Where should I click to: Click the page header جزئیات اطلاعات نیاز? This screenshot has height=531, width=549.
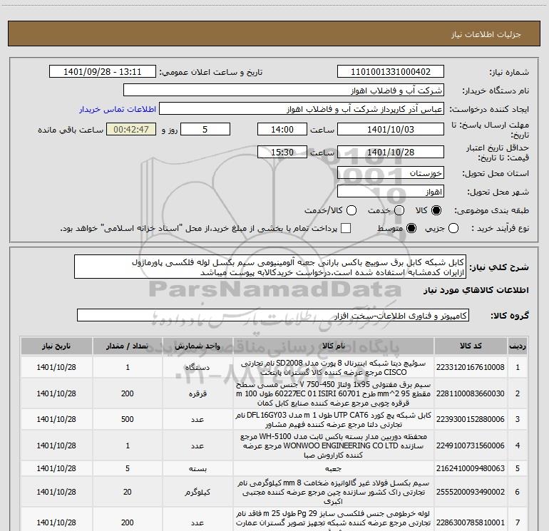(x=486, y=34)
